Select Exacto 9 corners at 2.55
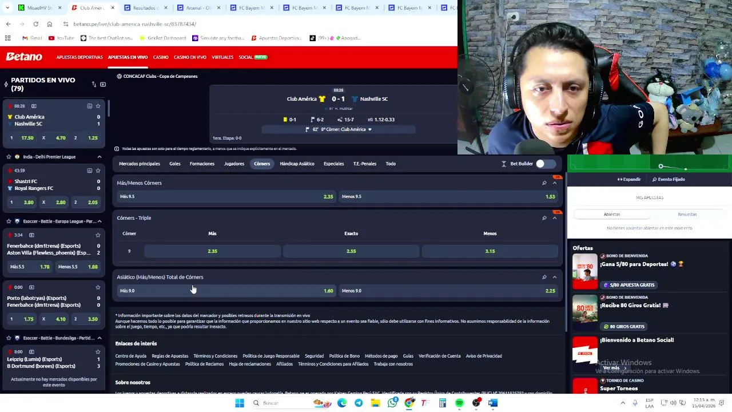 coord(351,251)
